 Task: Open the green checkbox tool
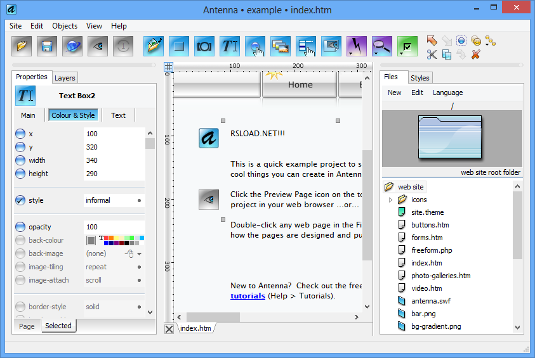407,46
